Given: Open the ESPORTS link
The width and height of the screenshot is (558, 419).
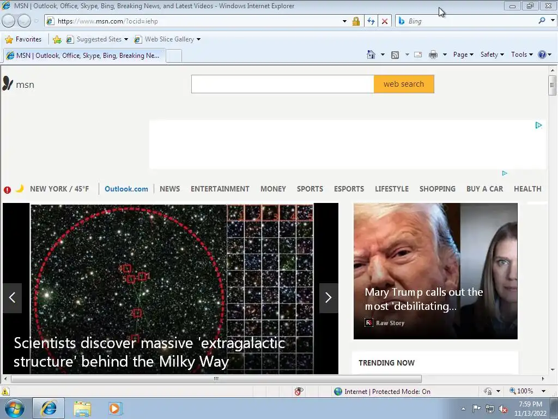Looking at the screenshot, I should pyautogui.click(x=349, y=189).
